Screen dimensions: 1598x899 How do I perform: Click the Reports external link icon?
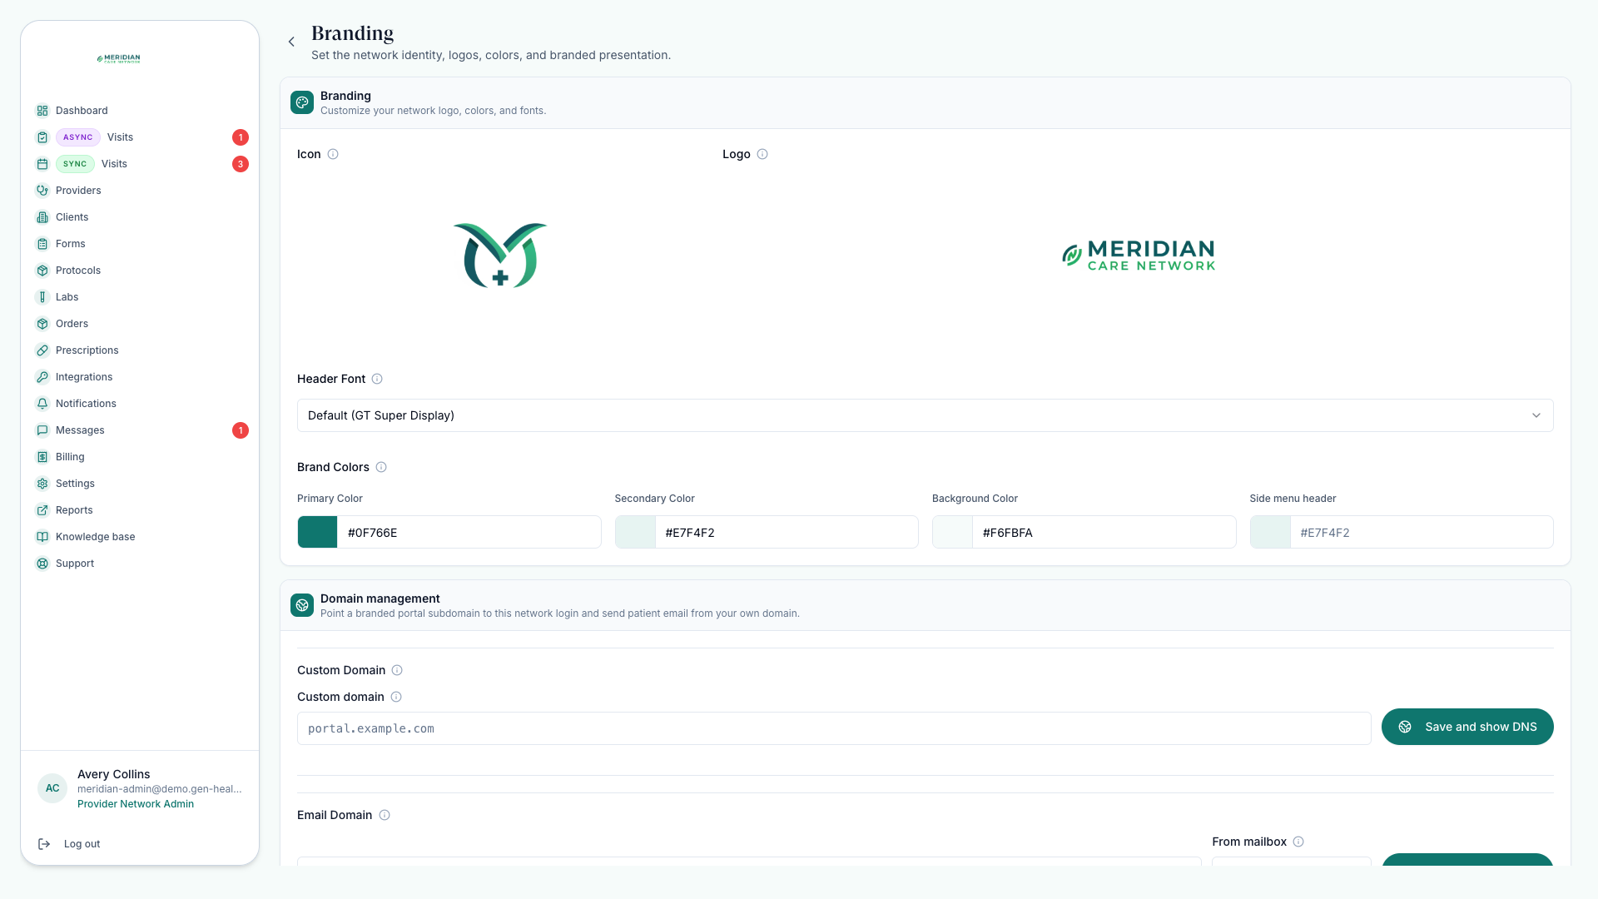42,510
